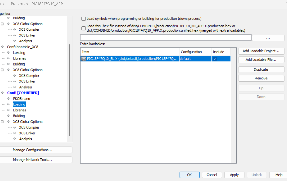Uncheck Include for PIC18F47Q10_BL.X loadable
Screen dimensions: 287x181
[x=215, y=59]
